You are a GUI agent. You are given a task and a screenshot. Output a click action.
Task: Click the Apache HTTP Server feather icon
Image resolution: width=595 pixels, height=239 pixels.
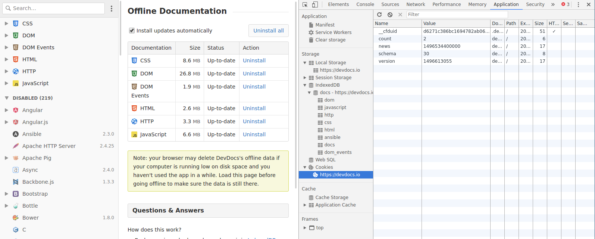[16, 146]
